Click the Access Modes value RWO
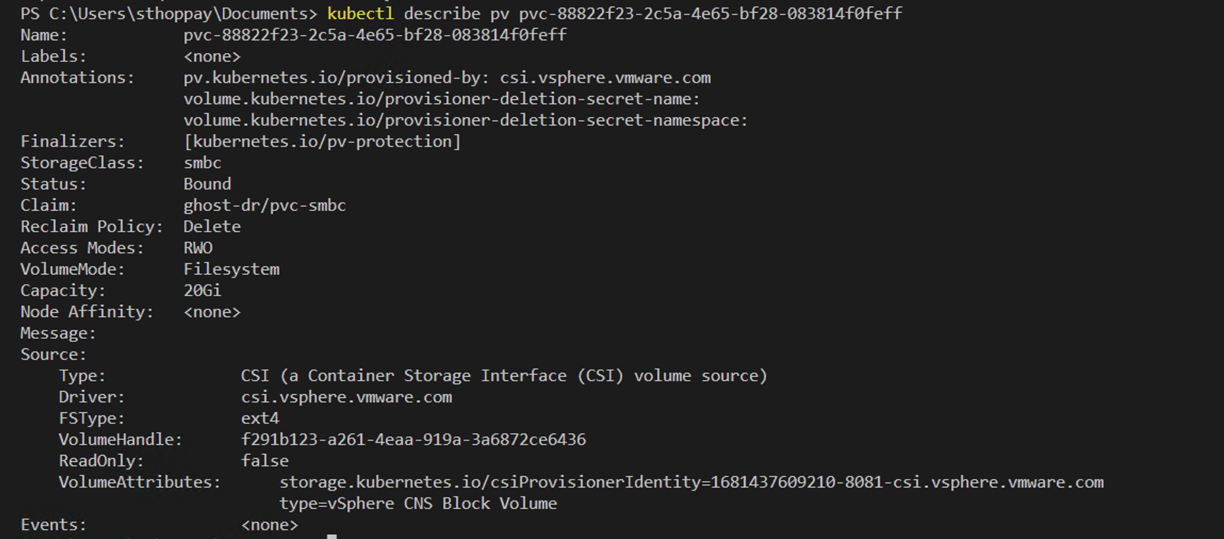The width and height of the screenshot is (1224, 539). point(198,248)
